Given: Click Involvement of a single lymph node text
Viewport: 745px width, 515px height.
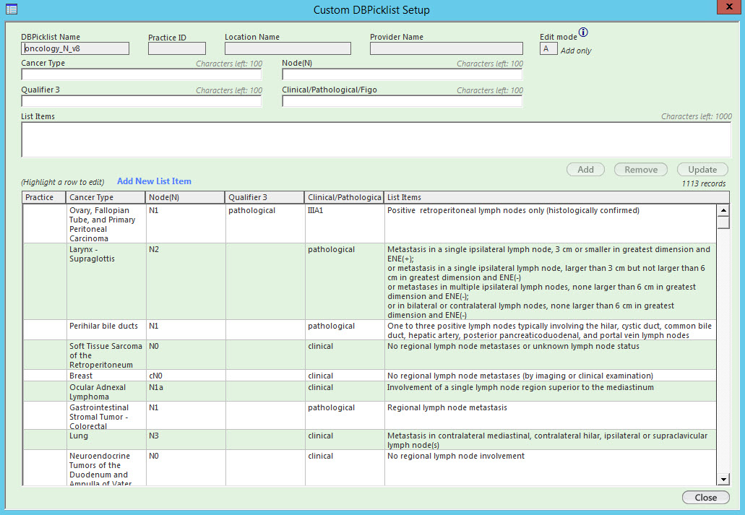Looking at the screenshot, I should (x=520, y=387).
